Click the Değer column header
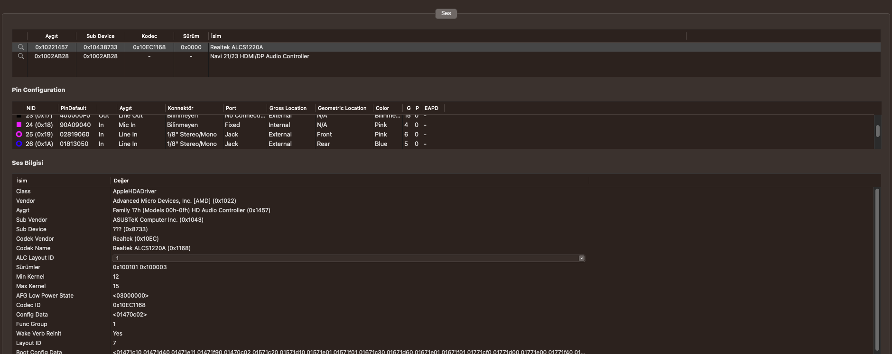The image size is (892, 354). point(121,181)
